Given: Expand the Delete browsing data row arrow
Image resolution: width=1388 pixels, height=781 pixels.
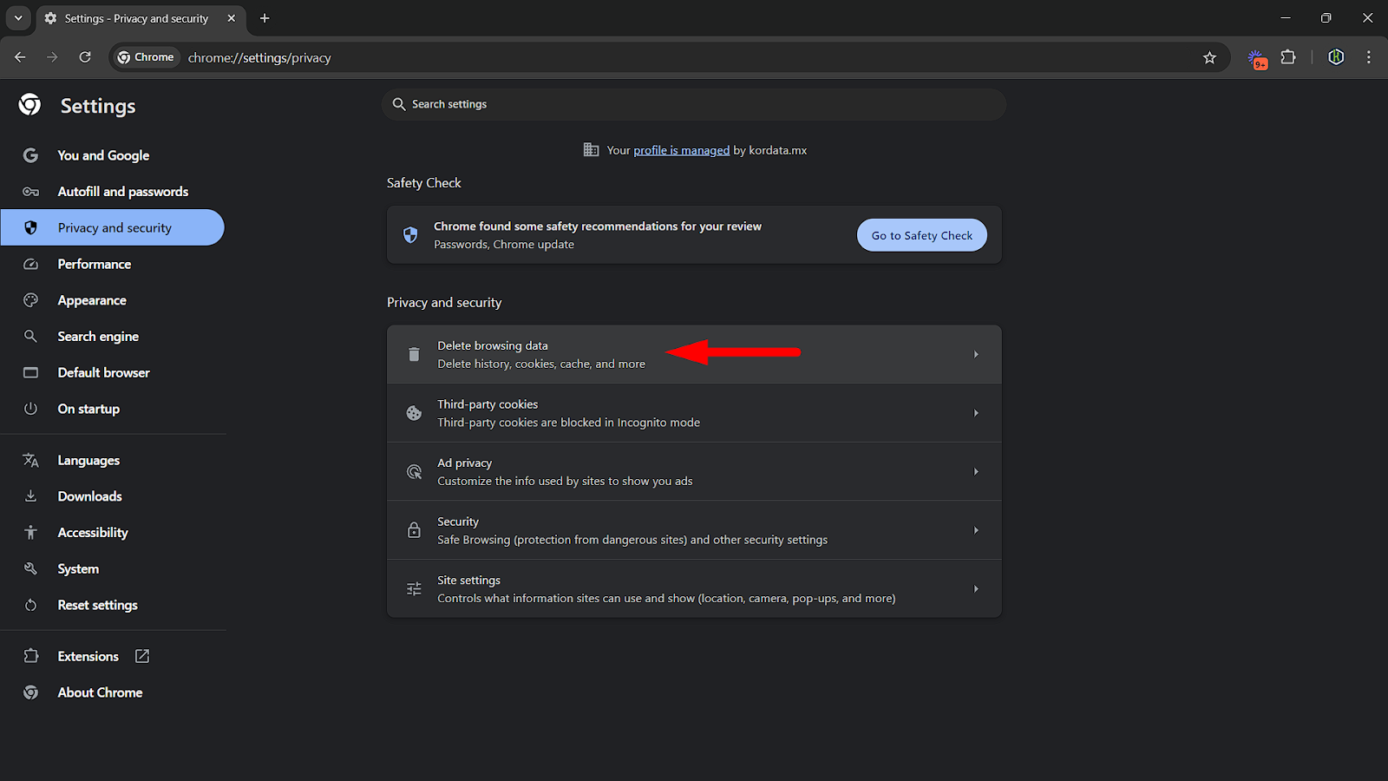Looking at the screenshot, I should point(976,355).
